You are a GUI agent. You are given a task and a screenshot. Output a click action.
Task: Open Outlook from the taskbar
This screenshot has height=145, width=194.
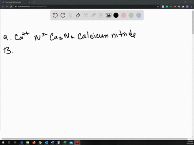(46, 143)
